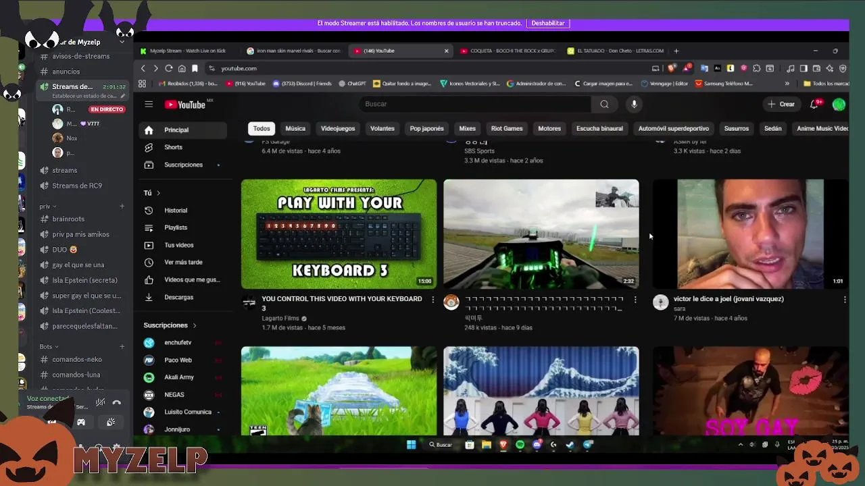Click the browser home button
Screen dimensions: 865x486
pos(182,68)
